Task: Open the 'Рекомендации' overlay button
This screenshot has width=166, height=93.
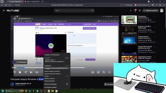Action: pyautogui.click(x=20, y=62)
